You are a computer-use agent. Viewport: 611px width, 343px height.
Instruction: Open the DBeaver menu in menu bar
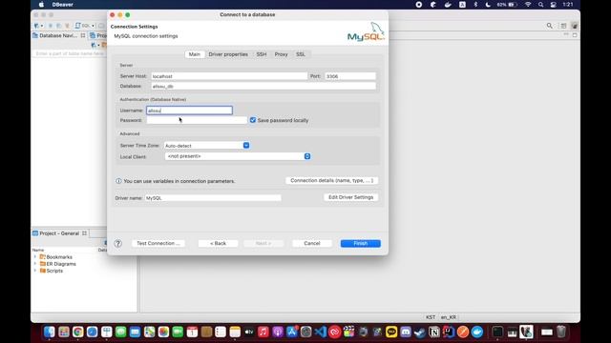62,5
